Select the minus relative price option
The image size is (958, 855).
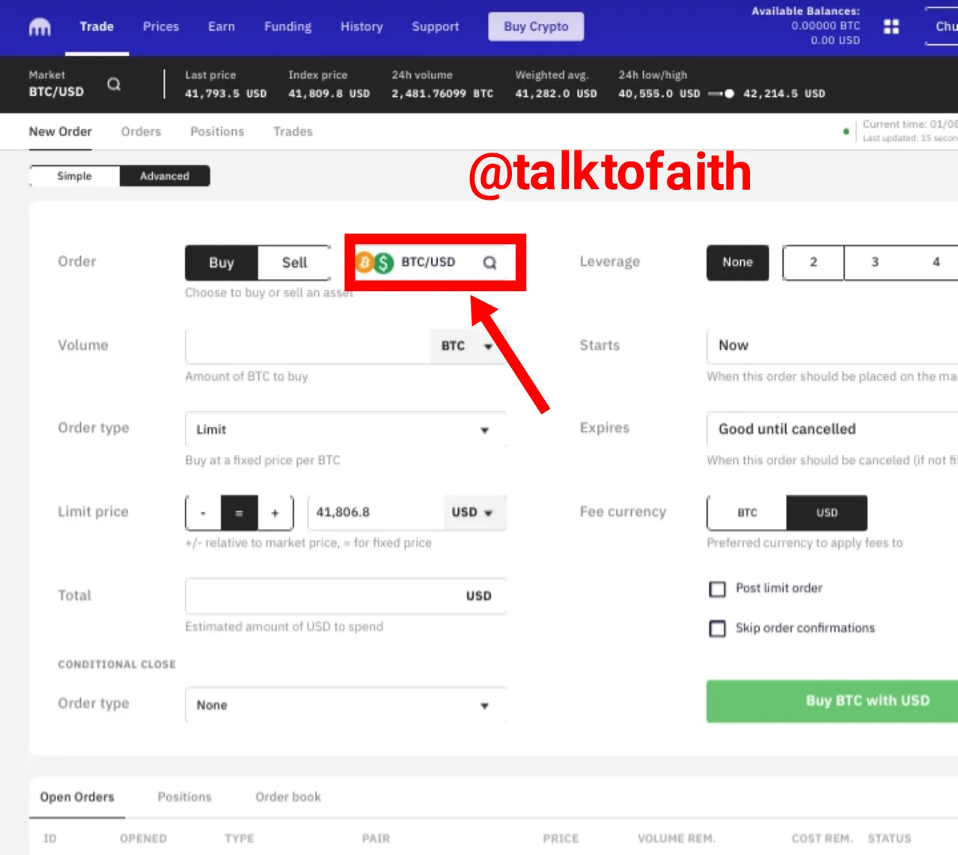click(203, 512)
